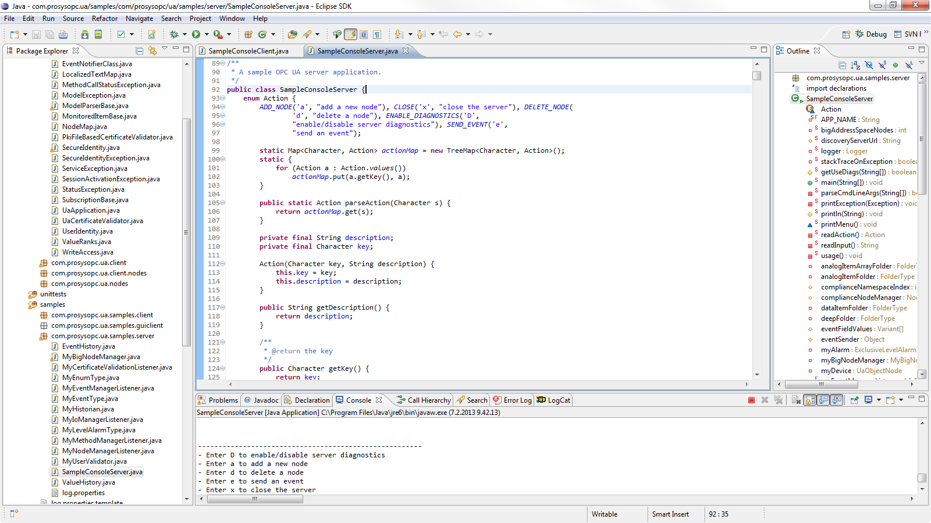Open the Debug perspective button
Viewport: 931px width, 523px height.
pos(871,34)
